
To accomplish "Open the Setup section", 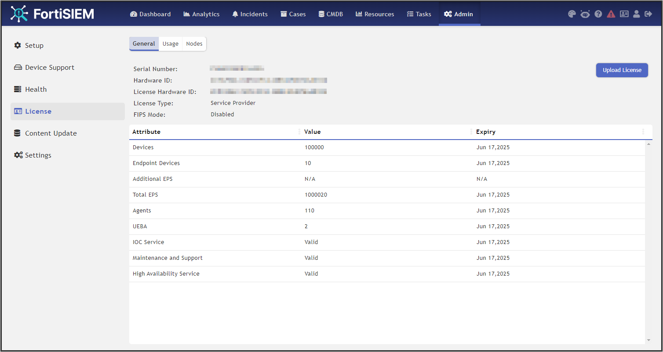I will tap(34, 45).
